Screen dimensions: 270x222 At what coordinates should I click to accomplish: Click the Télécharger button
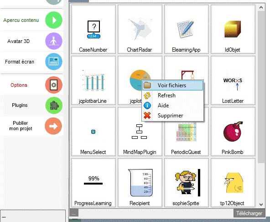click(x=249, y=213)
